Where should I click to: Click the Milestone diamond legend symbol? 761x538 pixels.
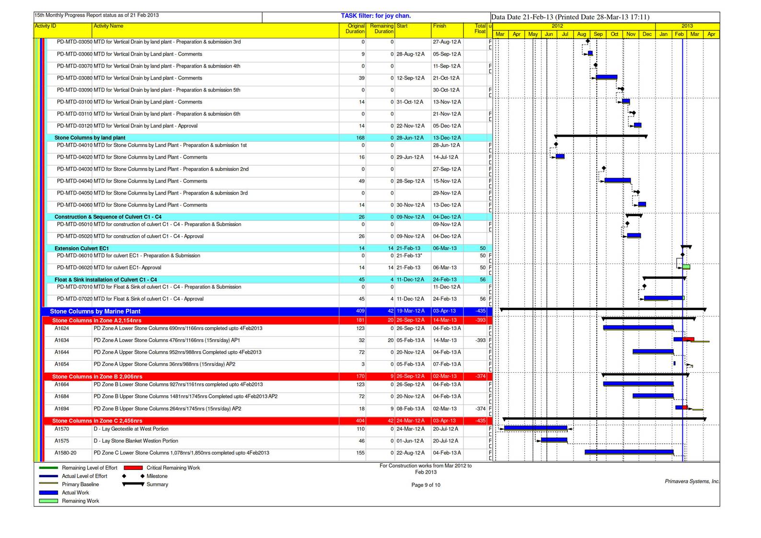133,476
